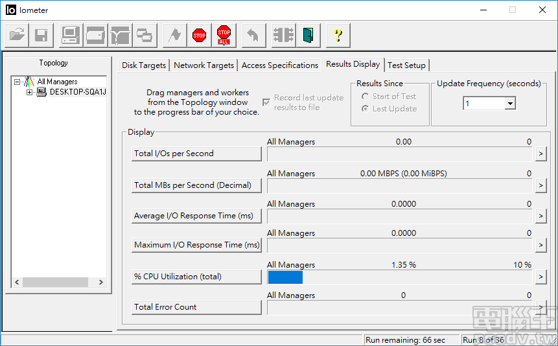Open About Iometer question mark icon
This screenshot has width=558, height=346.
(x=338, y=35)
